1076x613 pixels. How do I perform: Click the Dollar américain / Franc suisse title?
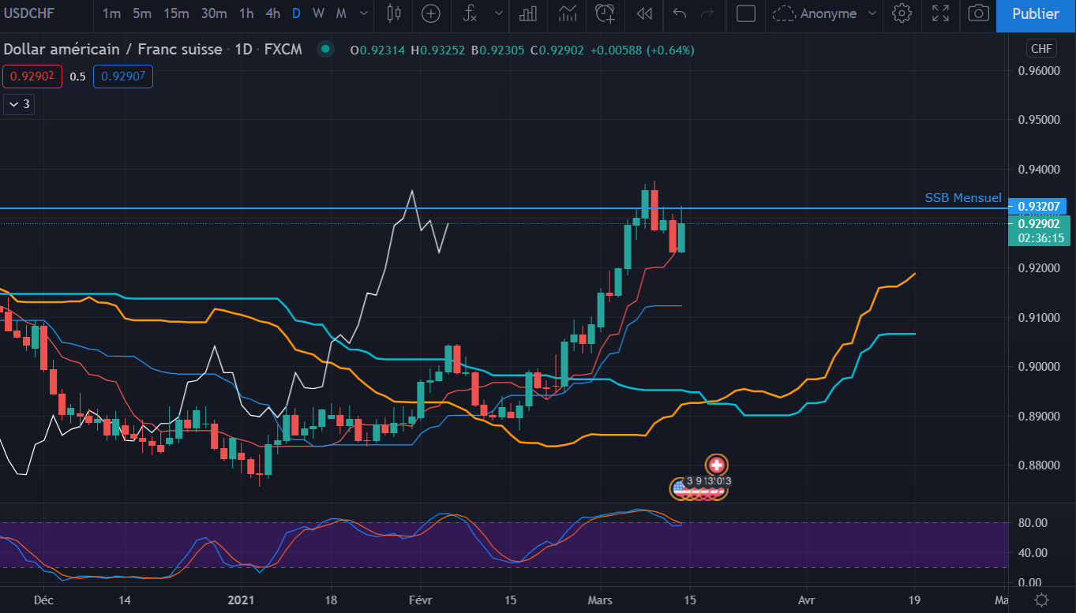pos(113,50)
